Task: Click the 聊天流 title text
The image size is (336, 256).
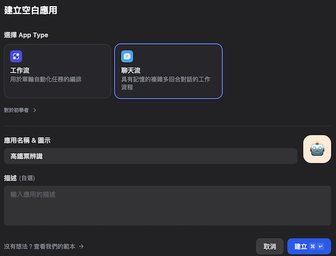Action: point(131,70)
